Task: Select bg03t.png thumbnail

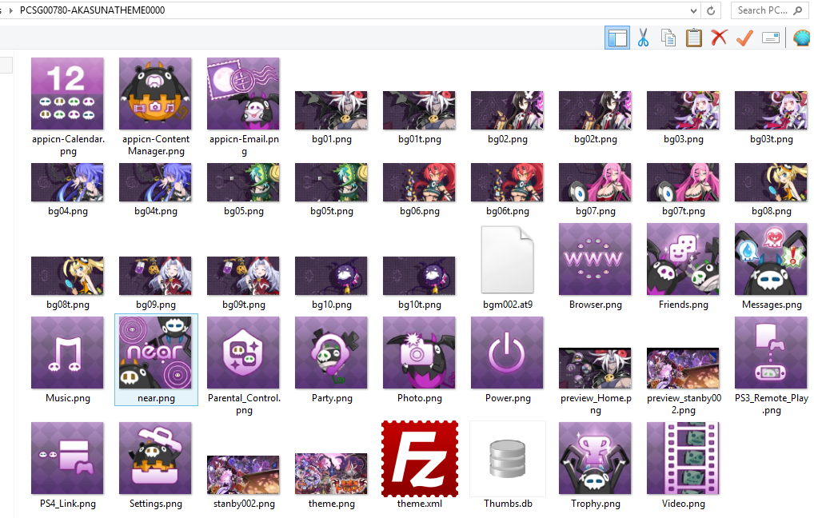Action: 771,110
